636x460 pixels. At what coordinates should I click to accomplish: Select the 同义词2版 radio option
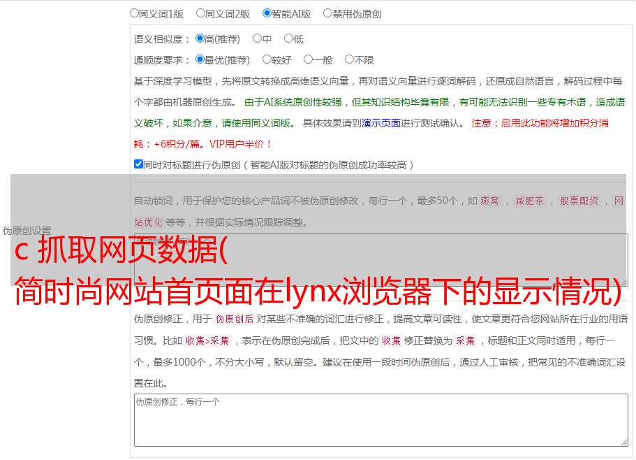tap(200, 13)
